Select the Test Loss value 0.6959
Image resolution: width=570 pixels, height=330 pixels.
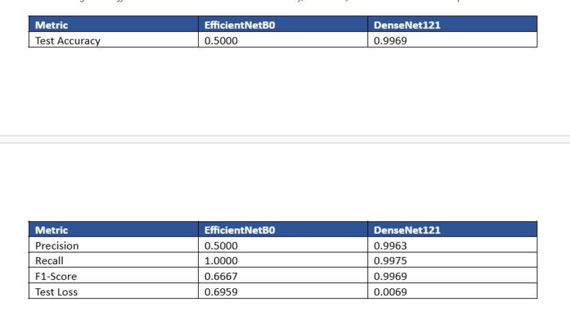pos(221,293)
